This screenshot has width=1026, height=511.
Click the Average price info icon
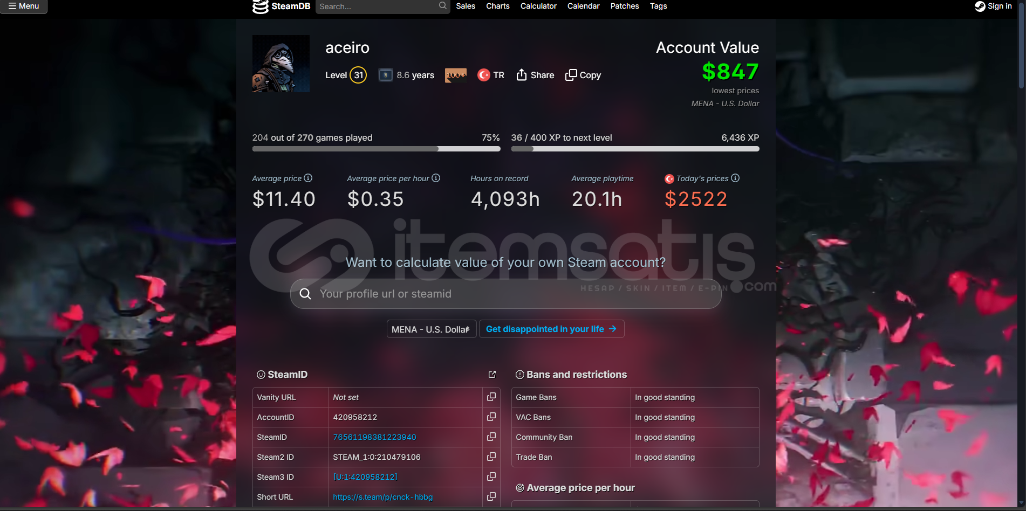click(x=308, y=178)
